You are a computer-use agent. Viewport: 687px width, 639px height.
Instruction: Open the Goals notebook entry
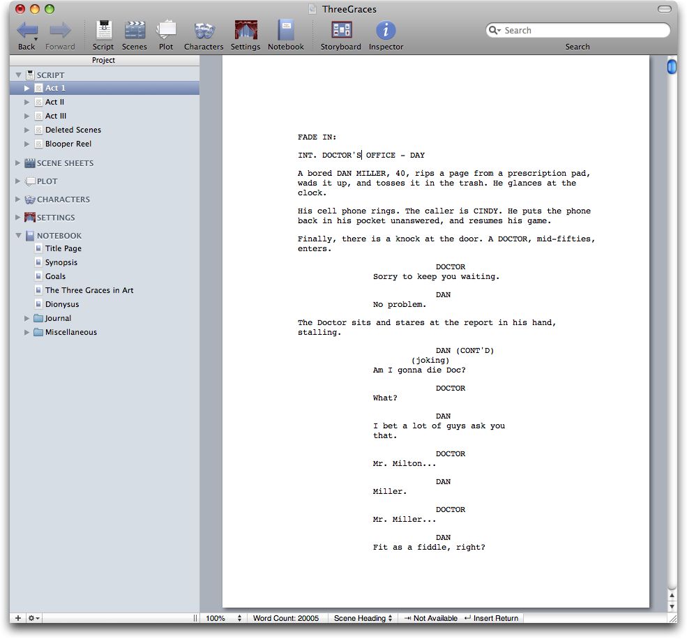point(55,276)
